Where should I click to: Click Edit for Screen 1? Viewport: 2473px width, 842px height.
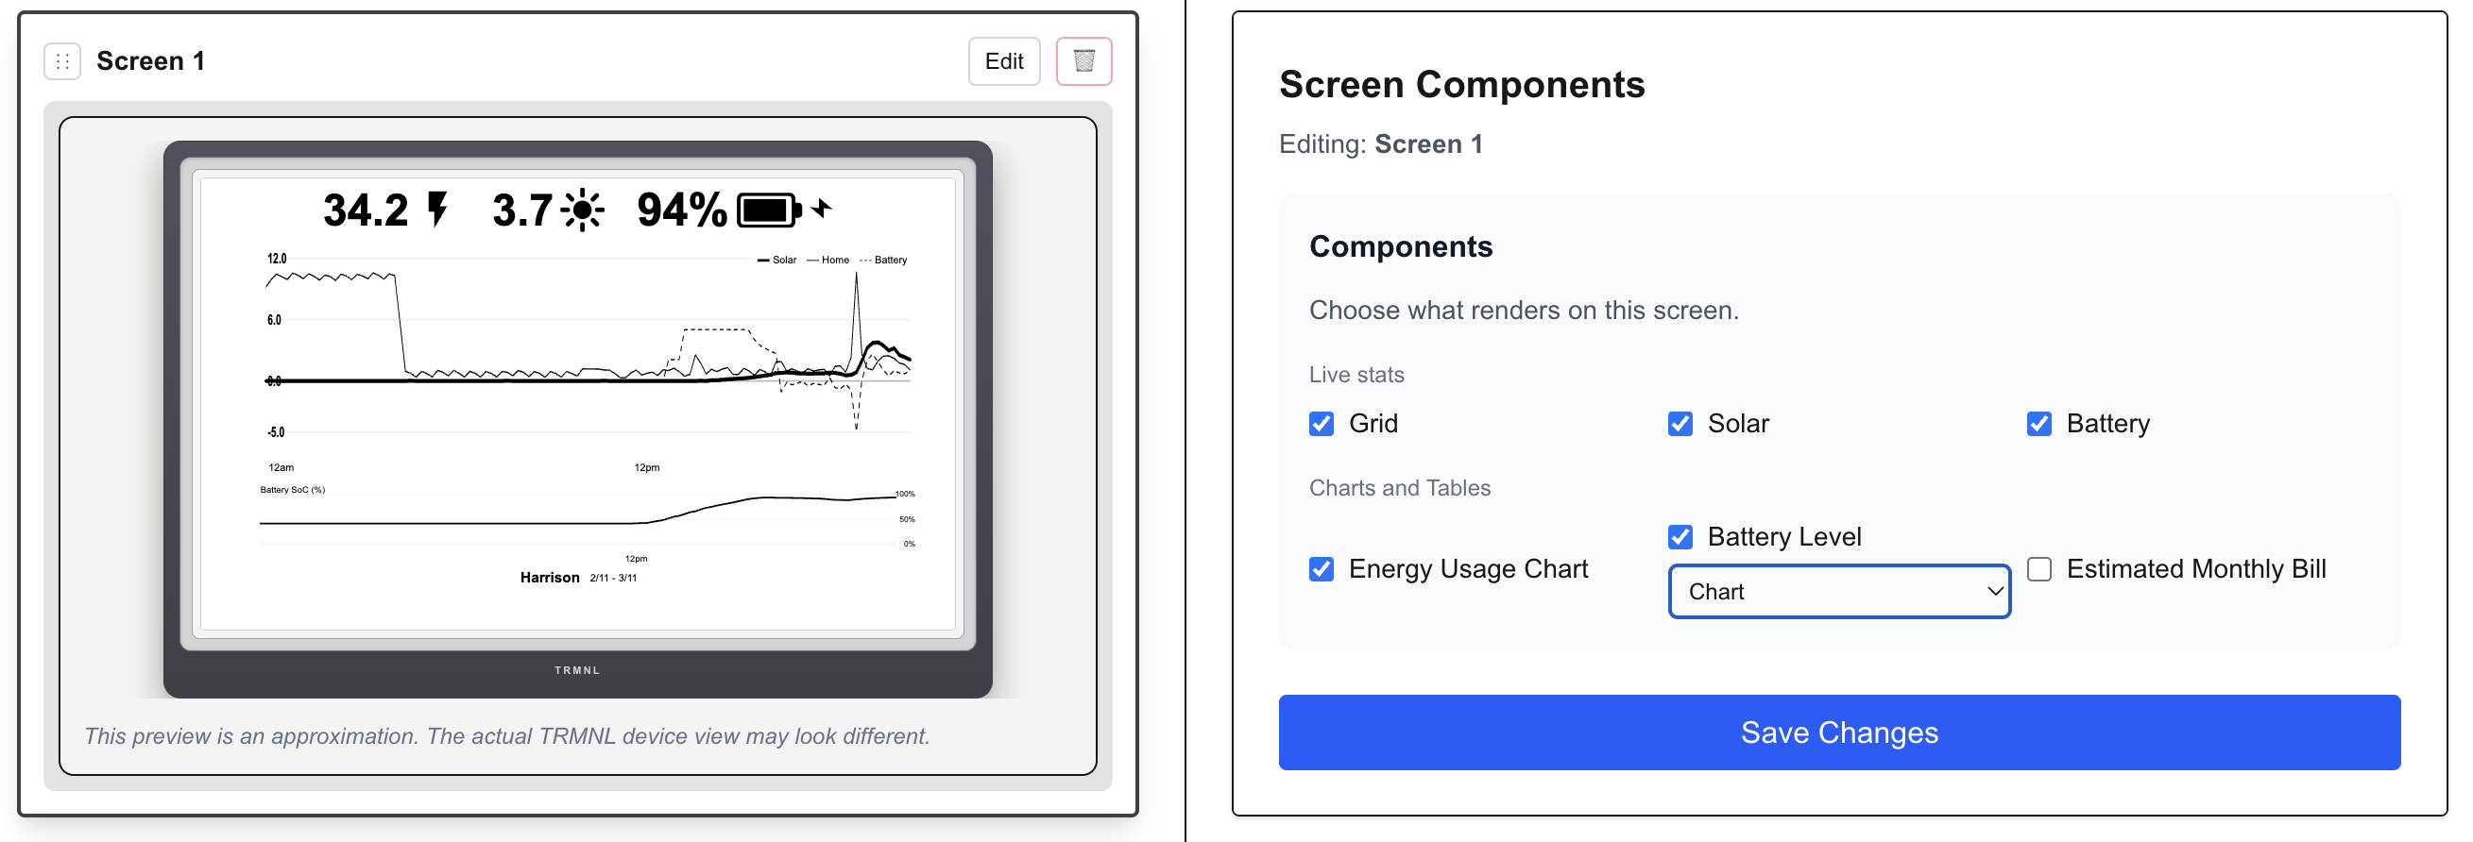pos(1003,60)
